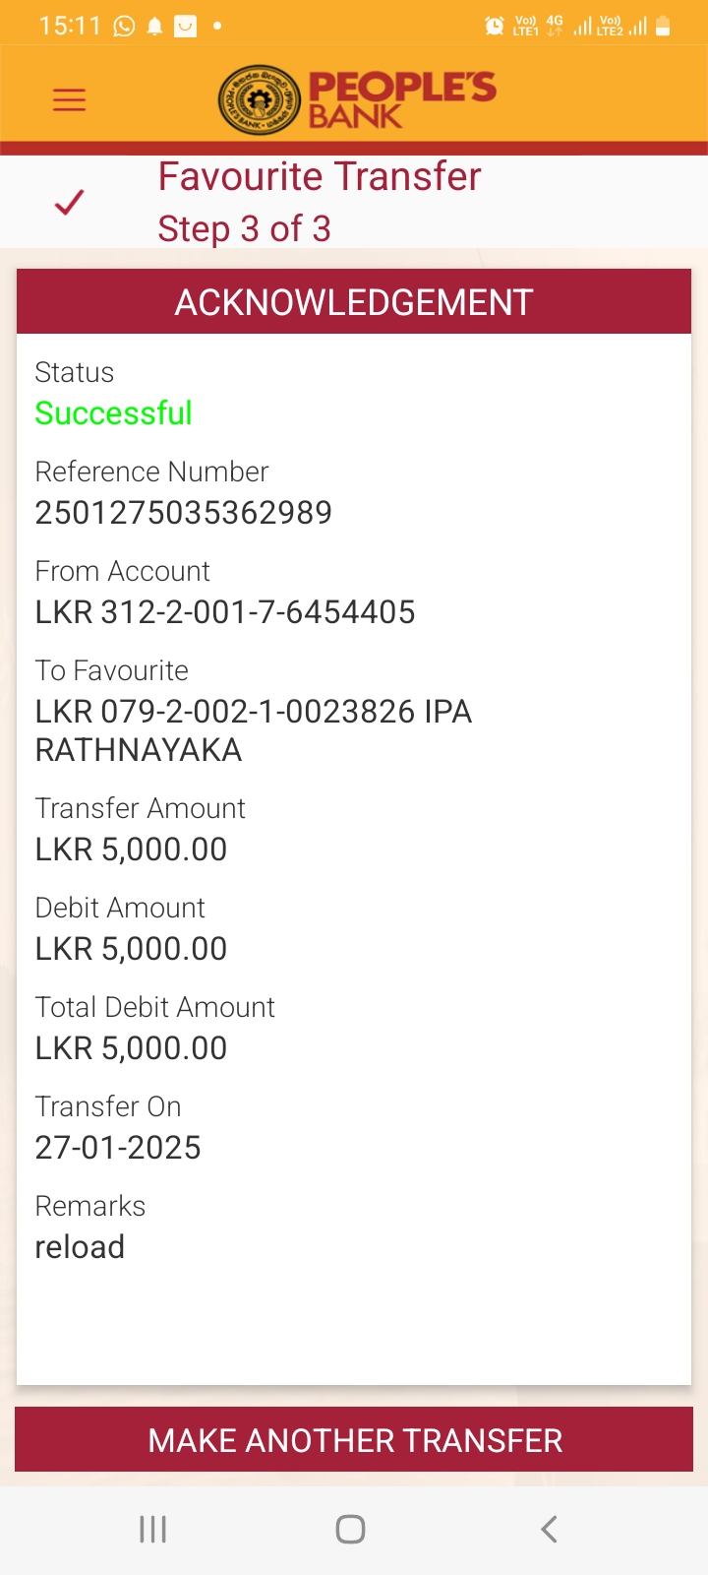Tap the Transfer Amount value
Screen dimensions: 708x1575
[x=131, y=850]
